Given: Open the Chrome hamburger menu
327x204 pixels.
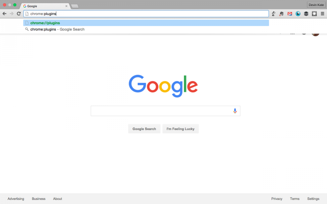Looking at the screenshot, I should tap(323, 14).
